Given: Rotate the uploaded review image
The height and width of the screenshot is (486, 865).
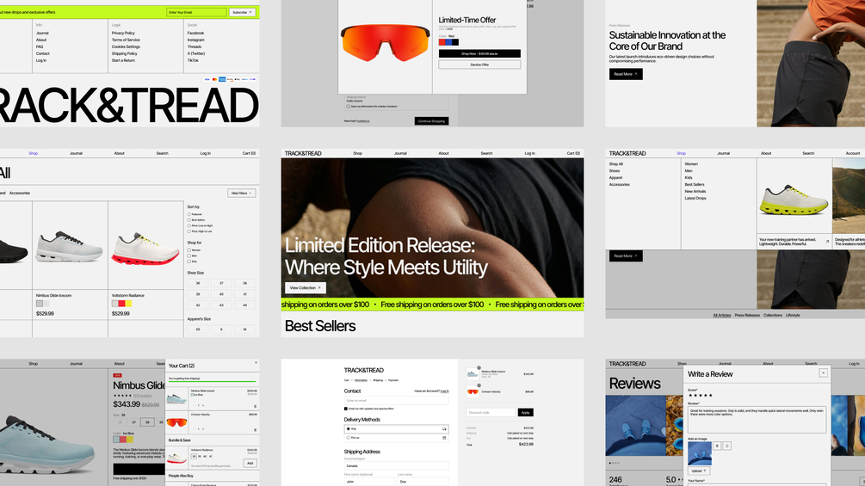Looking at the screenshot, I should 726,446.
